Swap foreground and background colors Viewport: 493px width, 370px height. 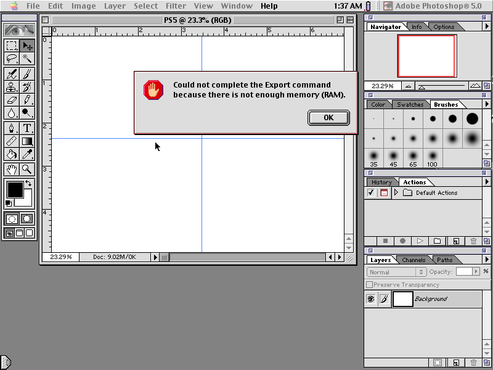tap(28, 183)
